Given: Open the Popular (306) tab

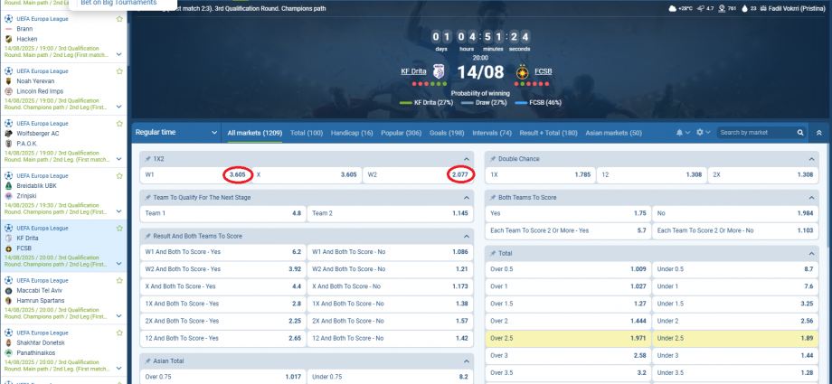Looking at the screenshot, I should 402,133.
